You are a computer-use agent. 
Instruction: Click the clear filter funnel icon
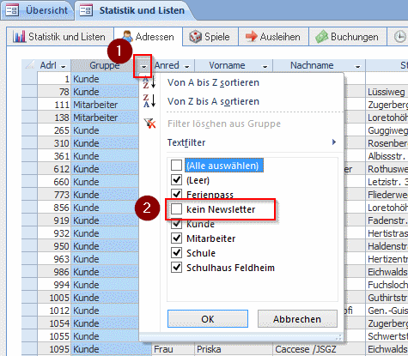pos(149,124)
